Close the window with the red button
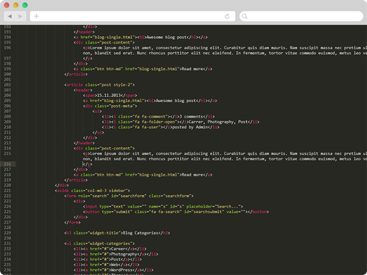 [x=7, y=5]
